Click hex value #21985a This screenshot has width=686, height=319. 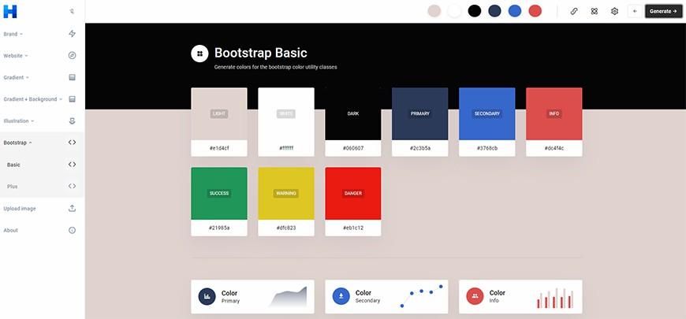[x=219, y=228]
